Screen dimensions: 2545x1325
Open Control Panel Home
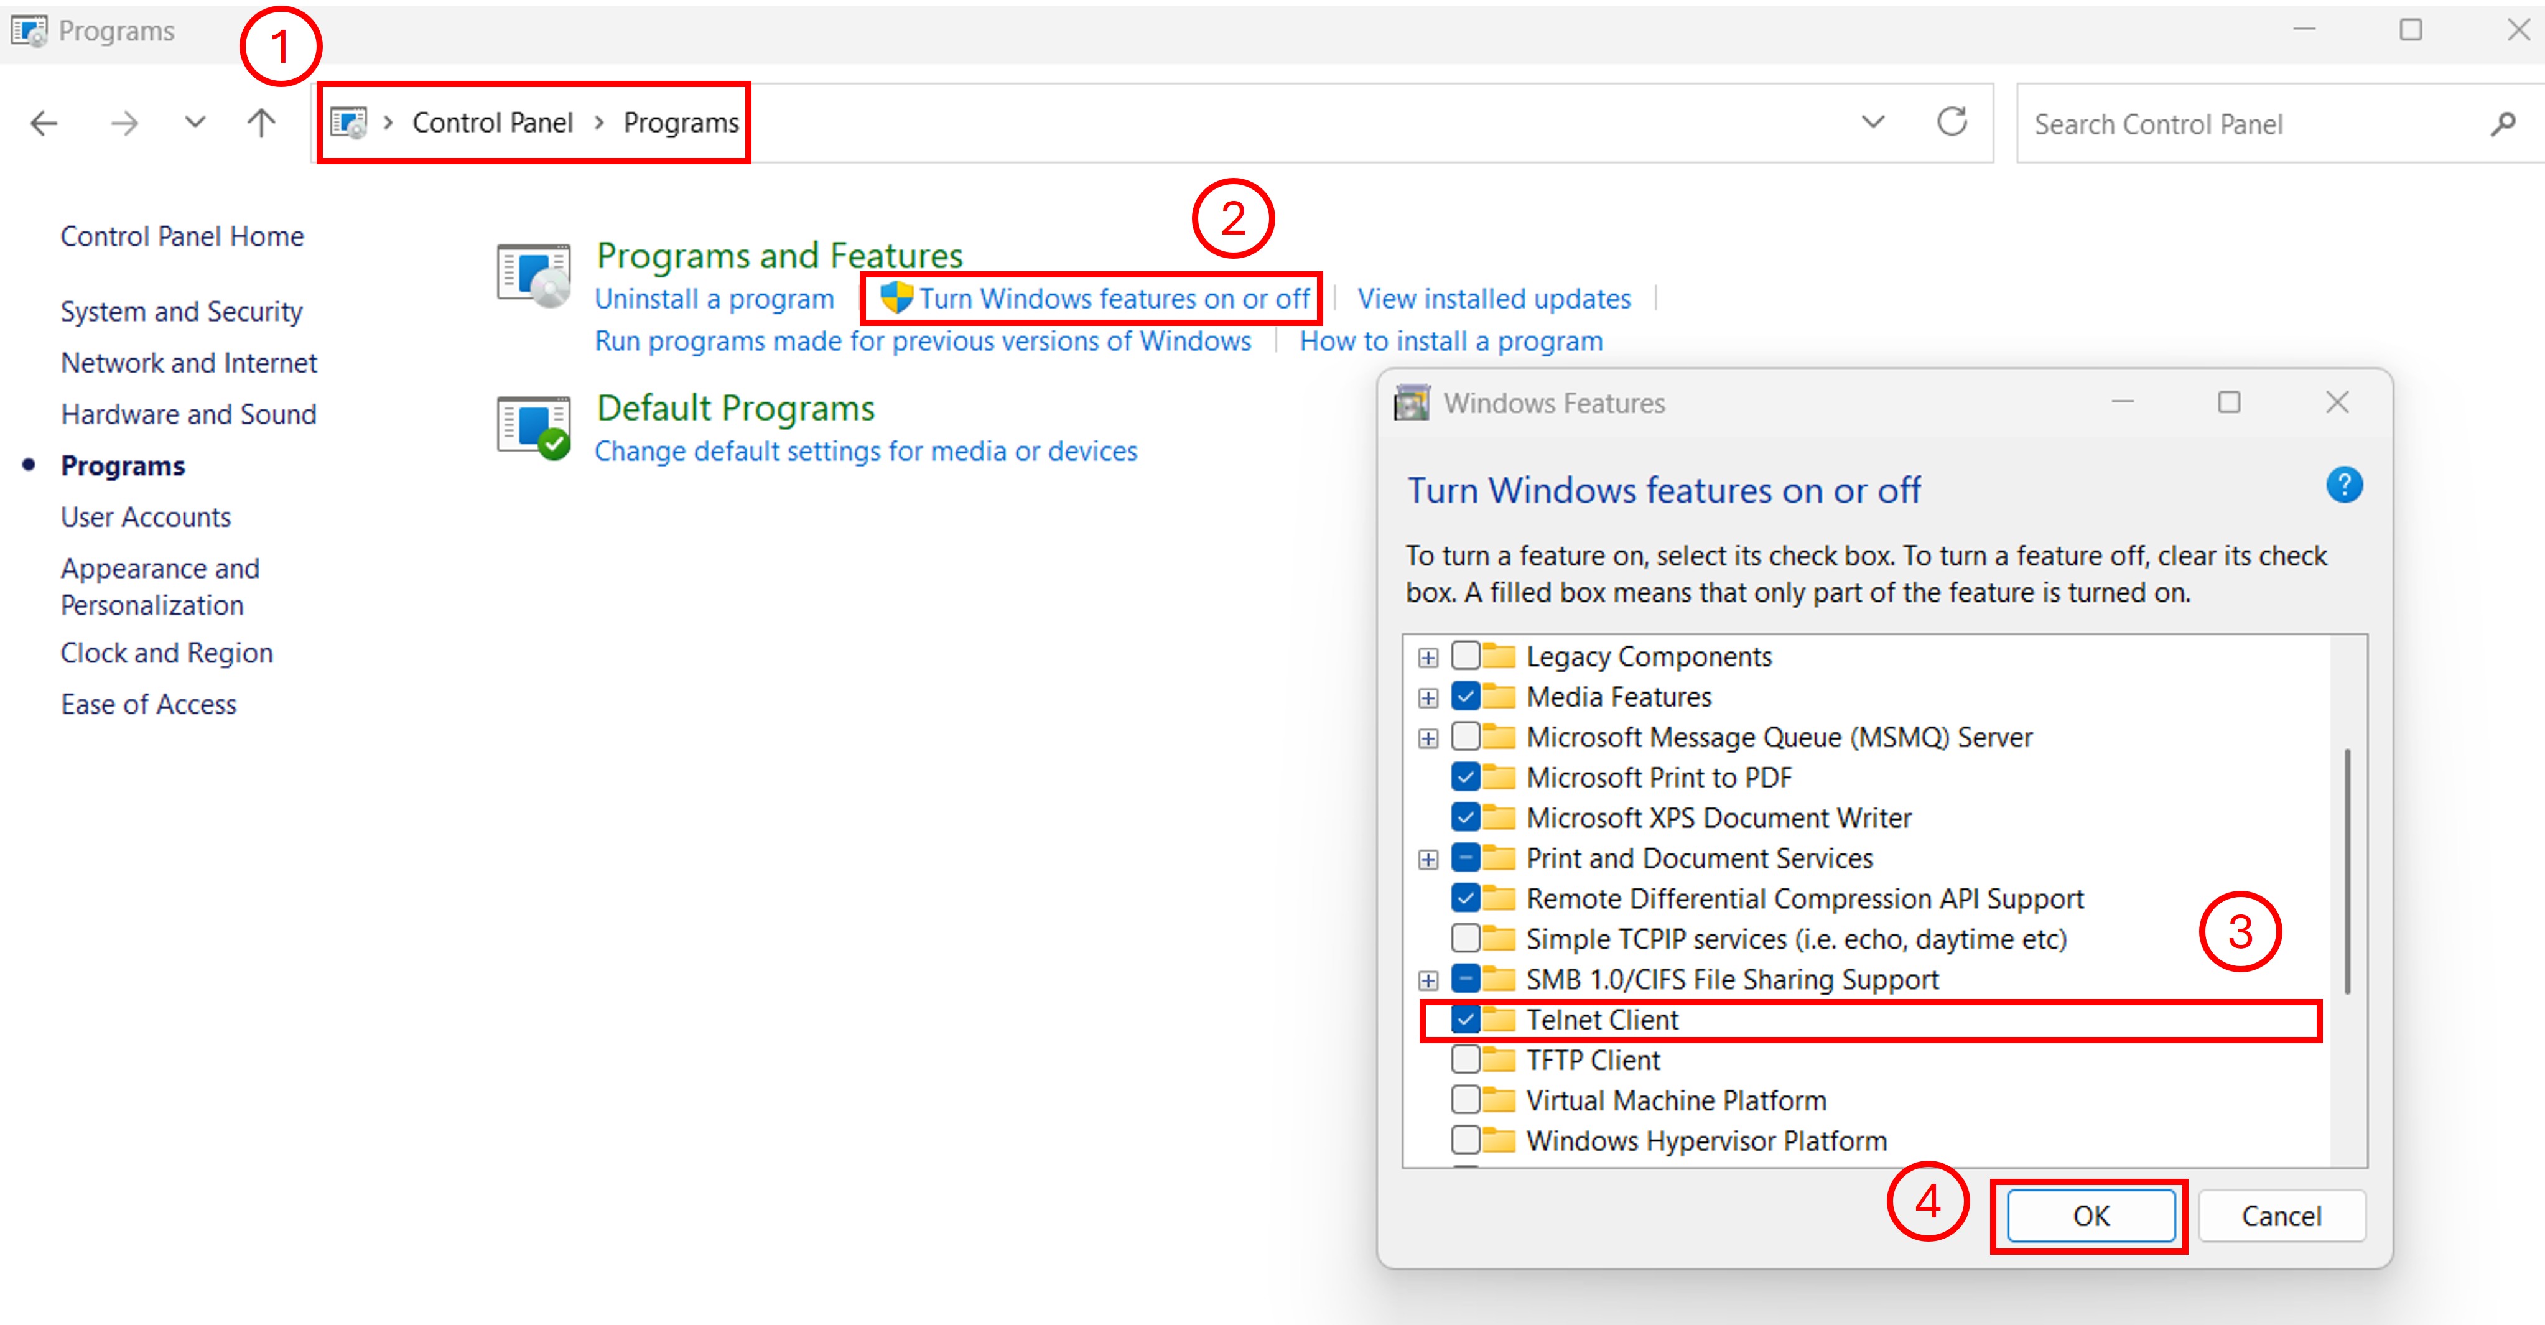click(182, 236)
